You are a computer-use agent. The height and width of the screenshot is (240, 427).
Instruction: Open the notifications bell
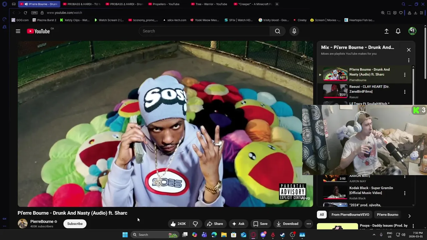(x=398, y=31)
